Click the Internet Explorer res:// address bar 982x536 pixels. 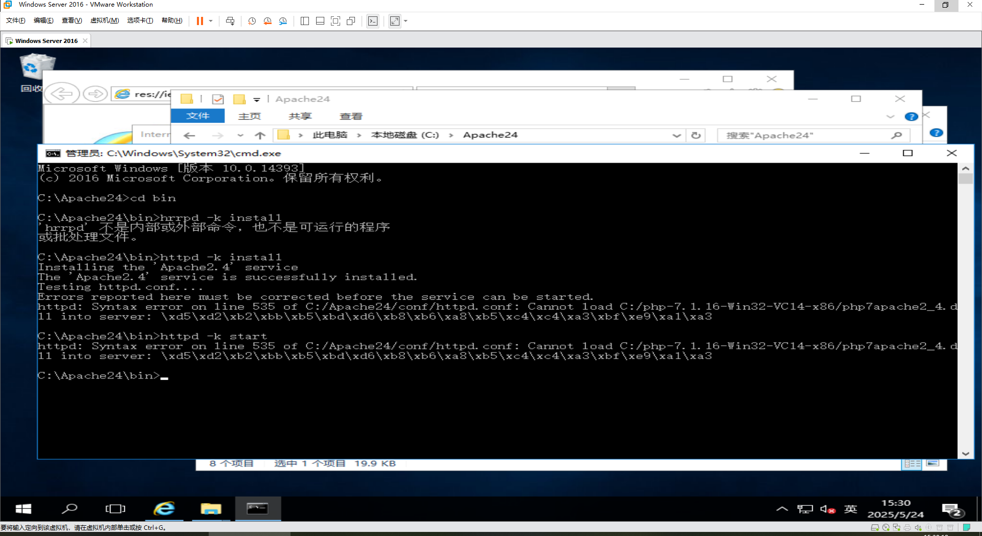[x=142, y=94]
